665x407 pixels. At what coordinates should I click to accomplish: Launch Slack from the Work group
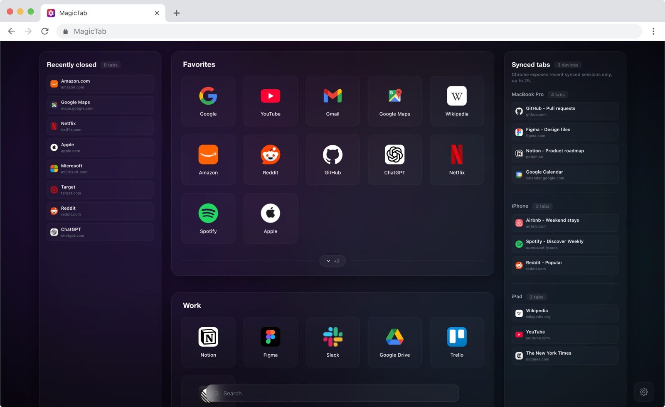(332, 342)
